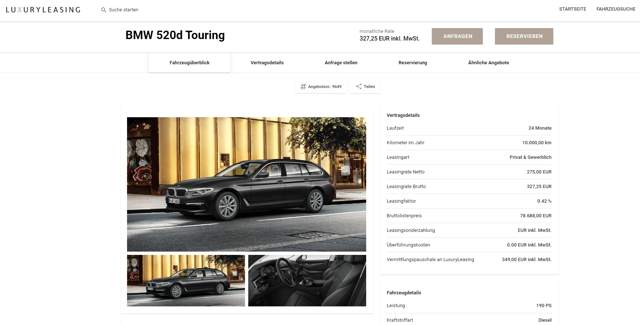Select the interior thumbnail image
The image size is (640, 325).
pyautogui.click(x=307, y=280)
